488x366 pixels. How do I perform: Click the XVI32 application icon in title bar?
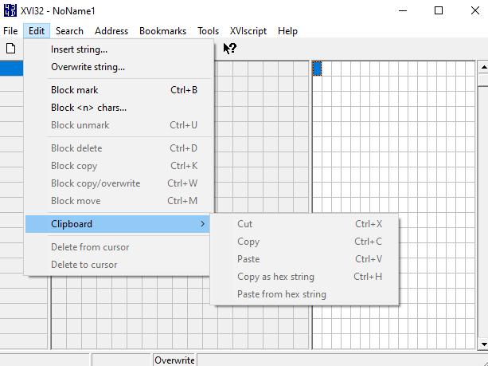10,11
